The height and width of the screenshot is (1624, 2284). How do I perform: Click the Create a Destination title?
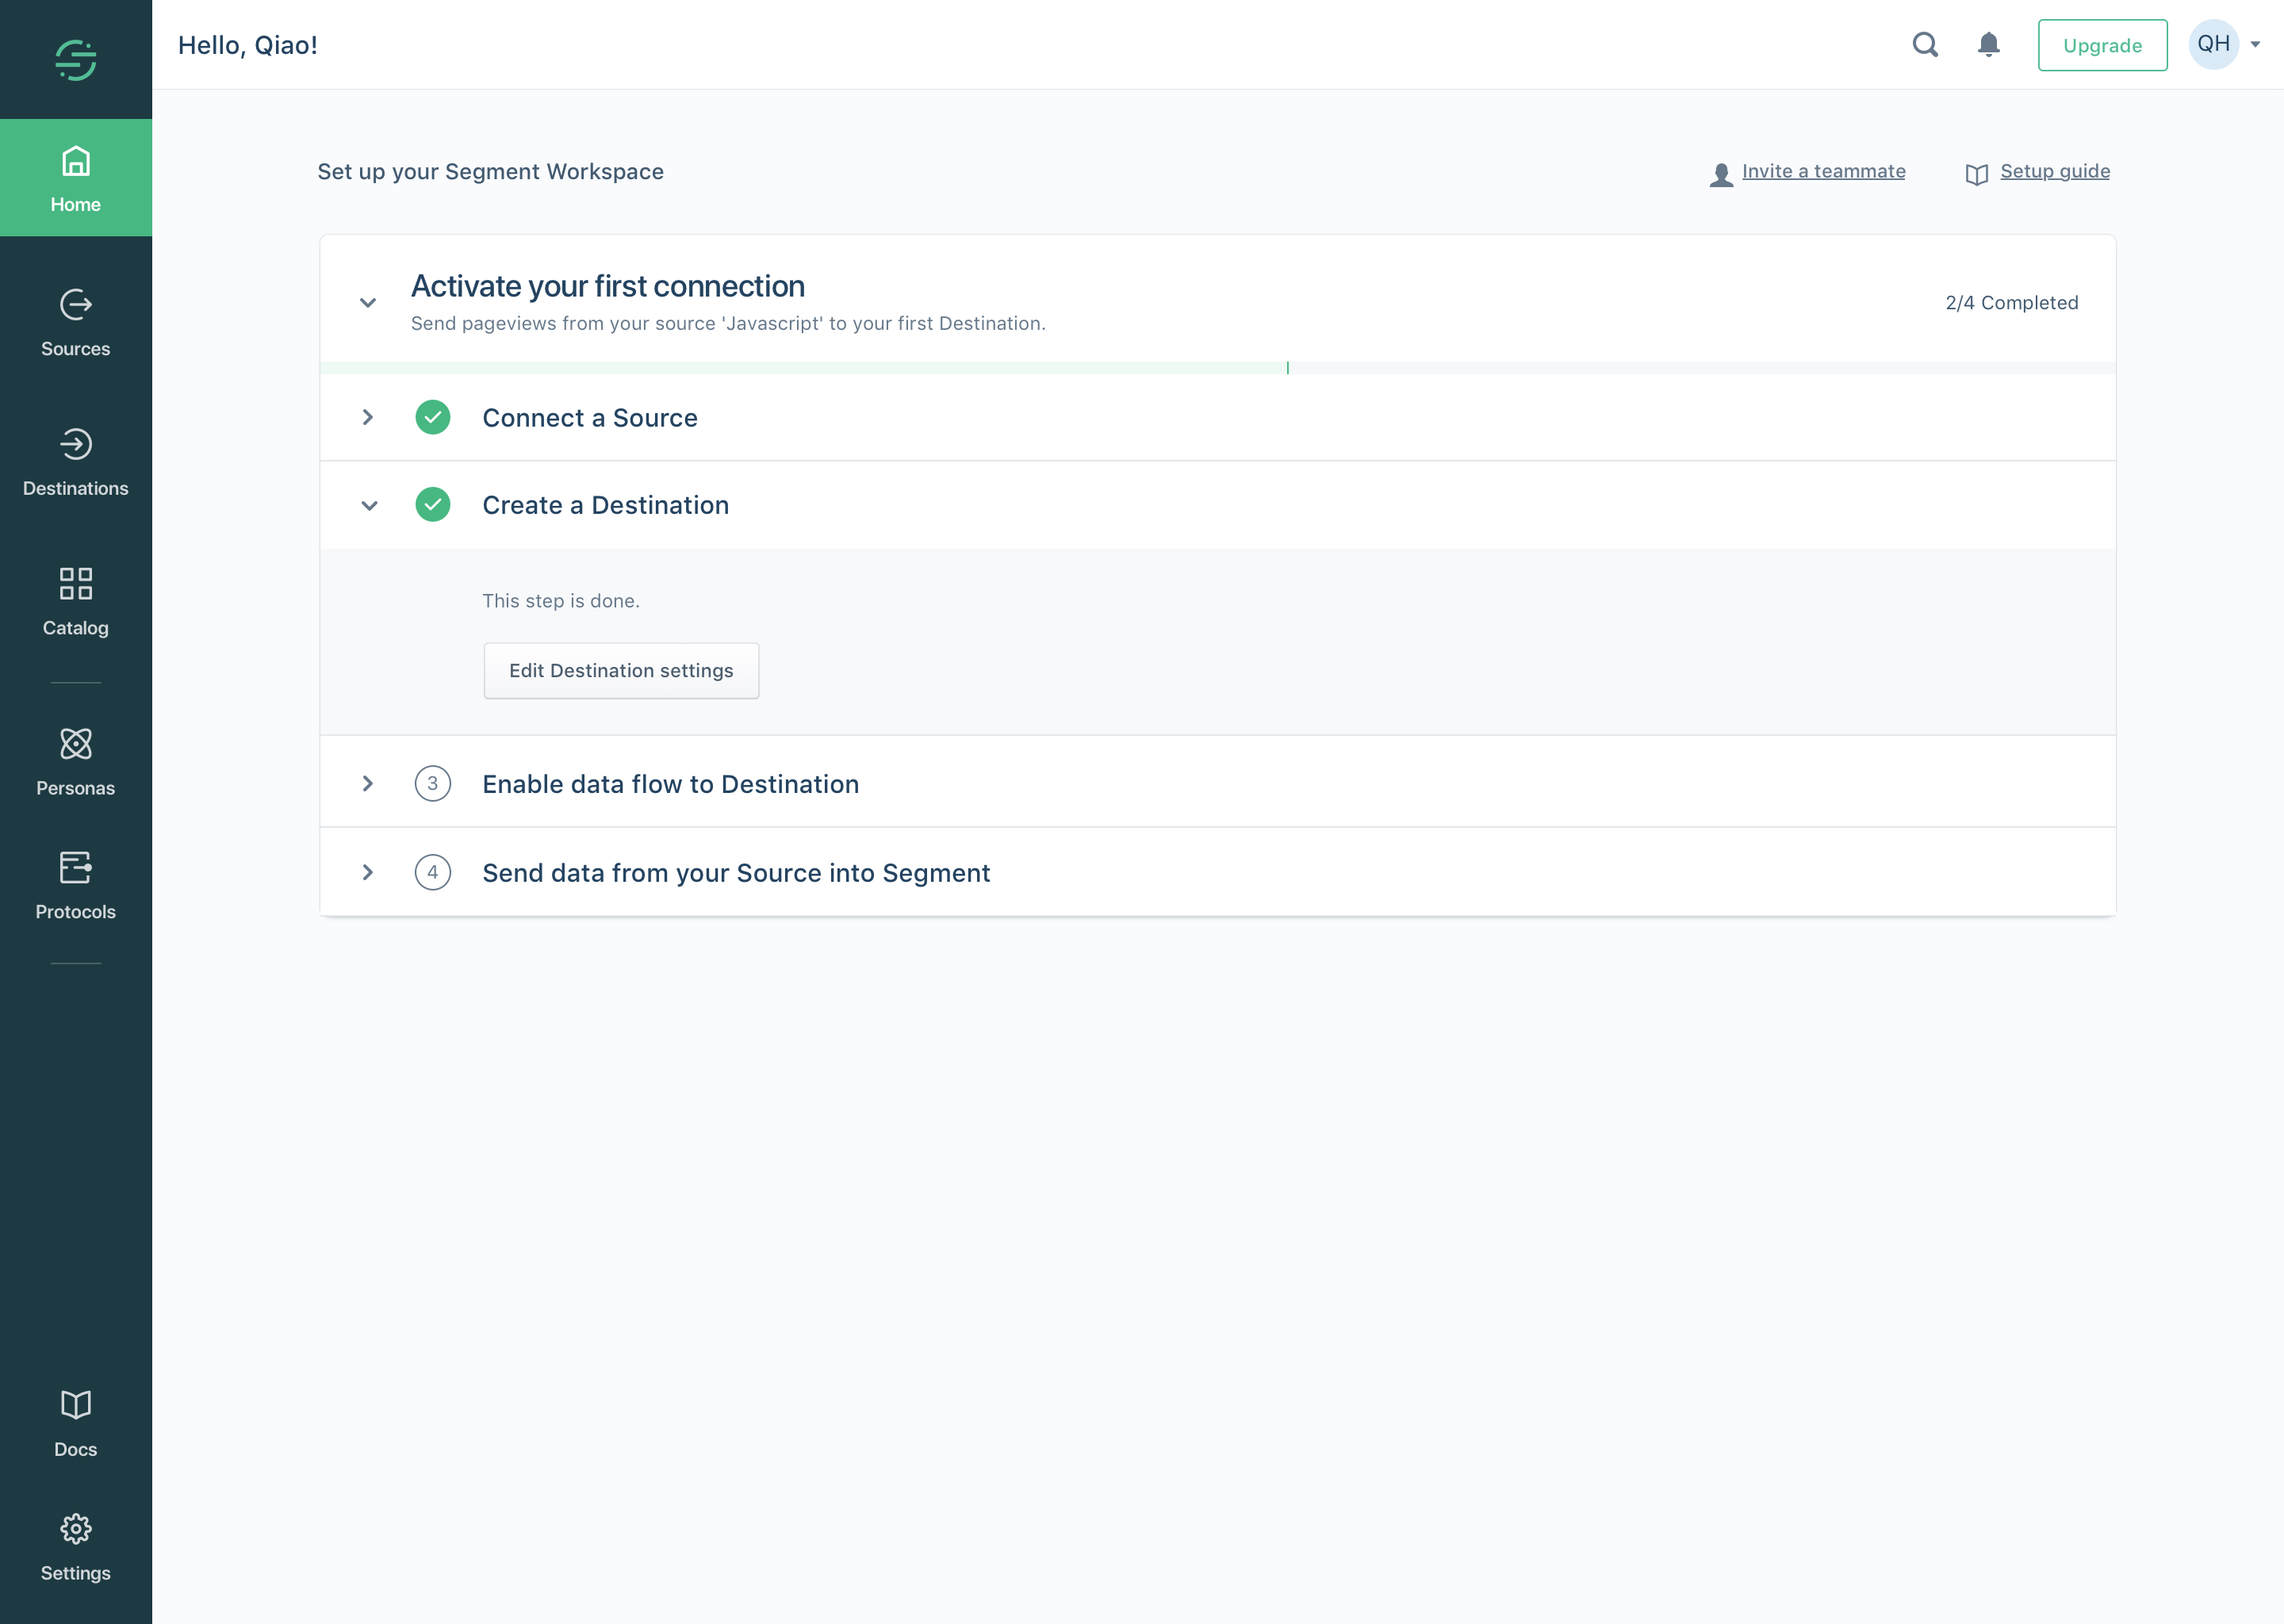pos(606,505)
